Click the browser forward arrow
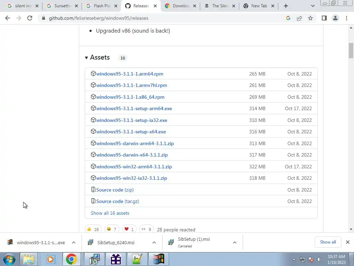This screenshot has height=266, width=354. pos(19,18)
